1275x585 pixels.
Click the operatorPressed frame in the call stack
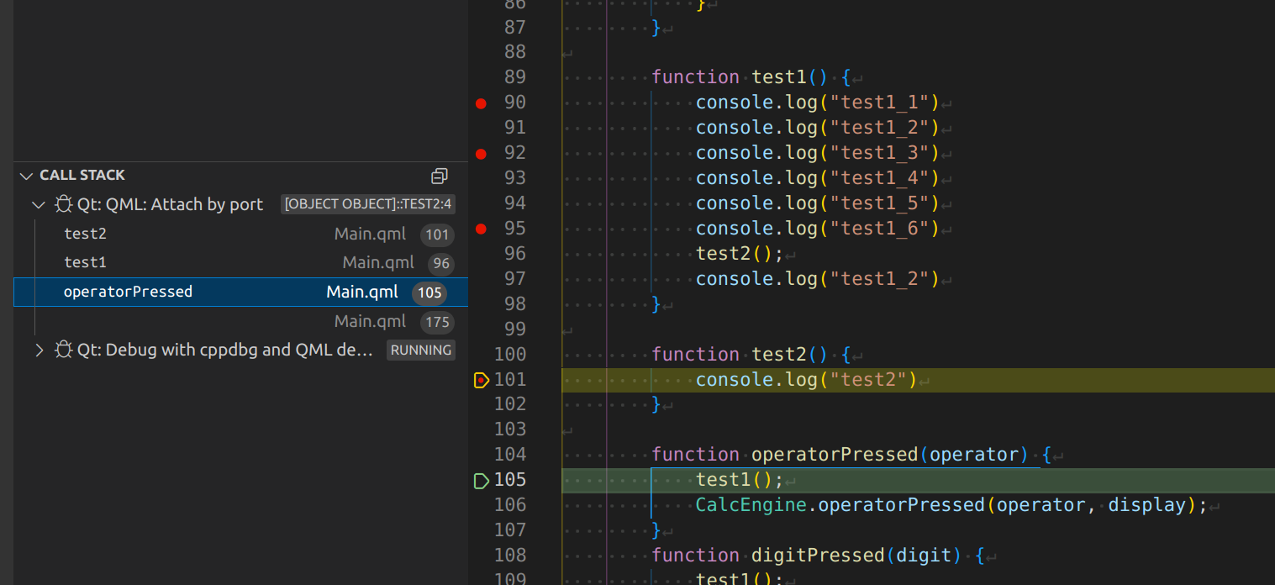pos(128,292)
